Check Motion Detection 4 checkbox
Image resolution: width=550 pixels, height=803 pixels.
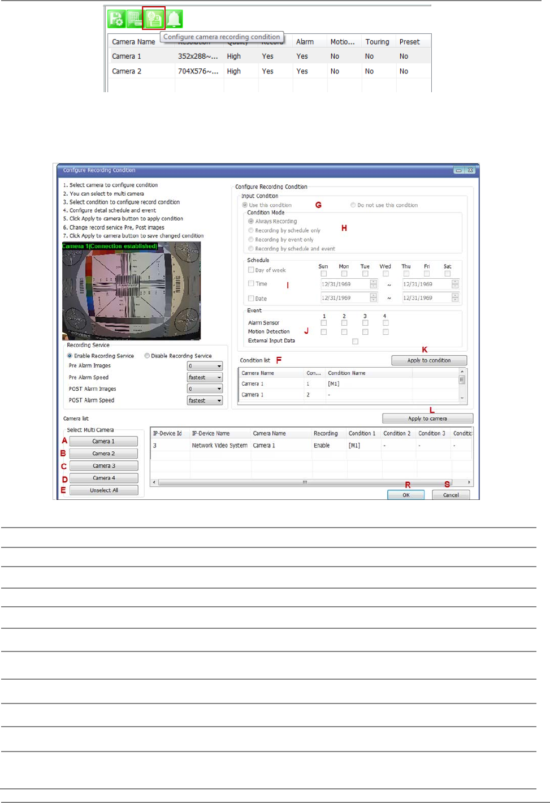(386, 332)
